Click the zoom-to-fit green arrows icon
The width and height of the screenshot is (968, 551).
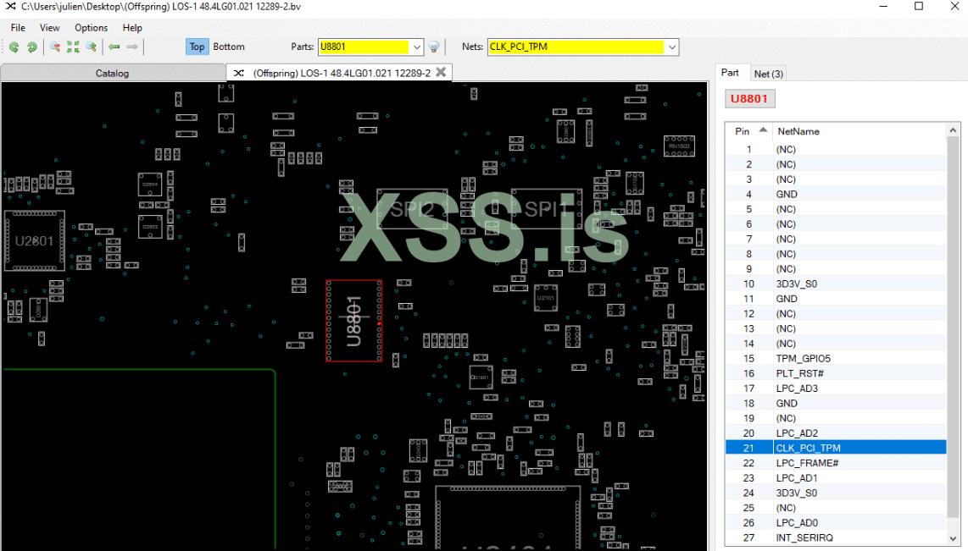click(x=73, y=47)
